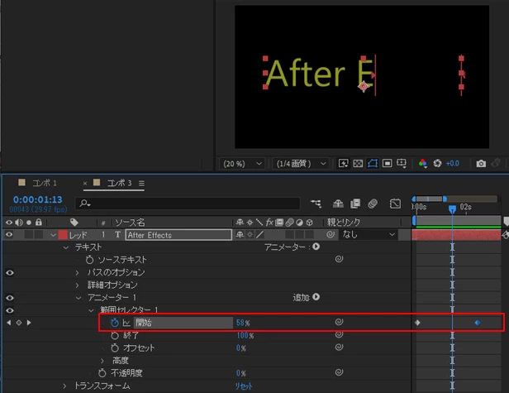
Task: Click the timeline search field
Action: 188,204
